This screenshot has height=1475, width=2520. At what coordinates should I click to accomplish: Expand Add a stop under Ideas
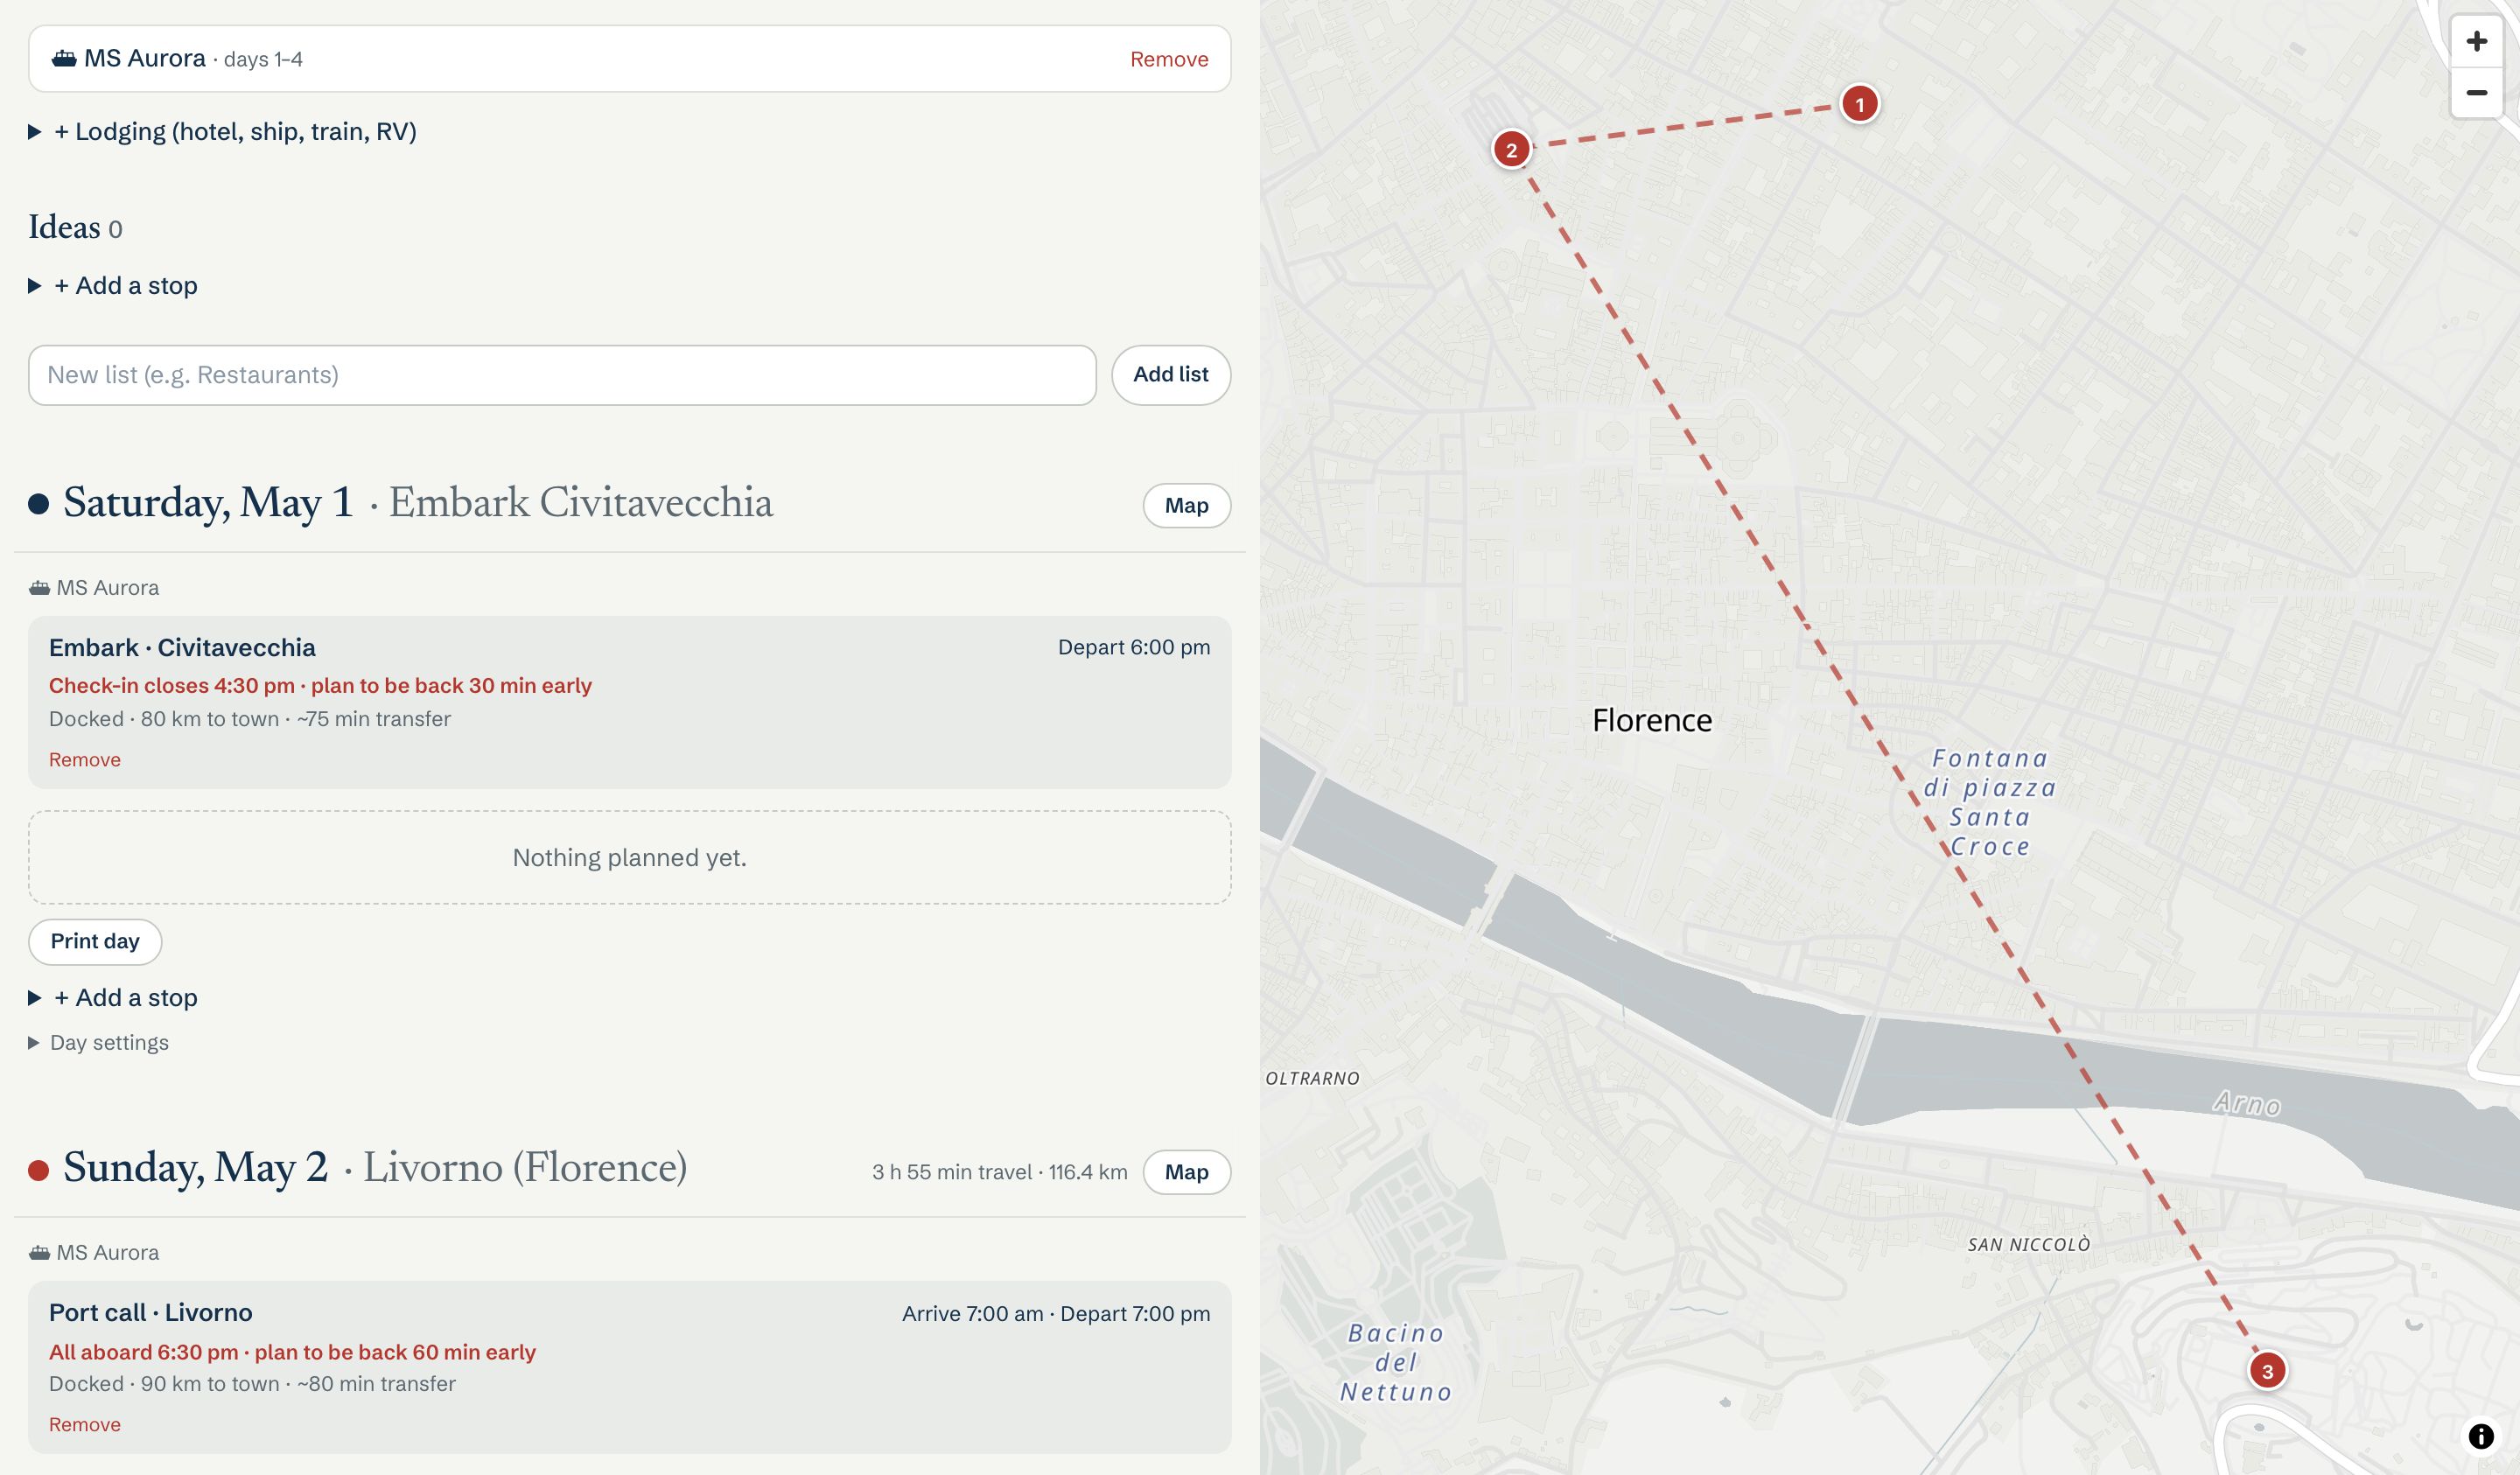point(113,285)
